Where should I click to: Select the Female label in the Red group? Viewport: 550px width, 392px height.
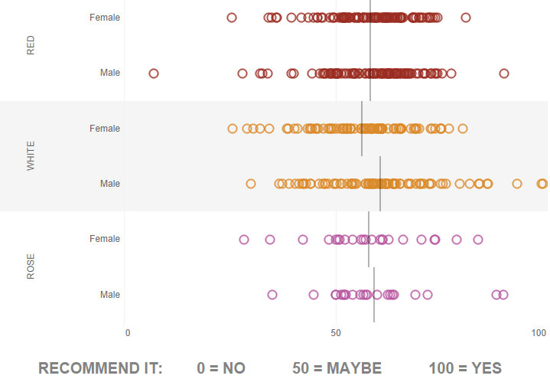coord(105,18)
